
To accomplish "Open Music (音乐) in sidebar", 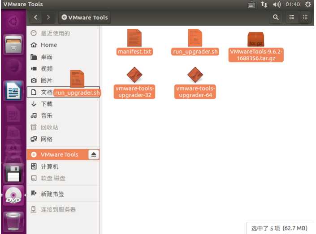I will 63,116.
